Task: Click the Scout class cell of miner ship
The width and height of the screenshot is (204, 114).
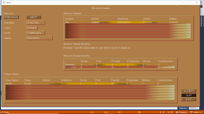Action: (x=27, y=84)
